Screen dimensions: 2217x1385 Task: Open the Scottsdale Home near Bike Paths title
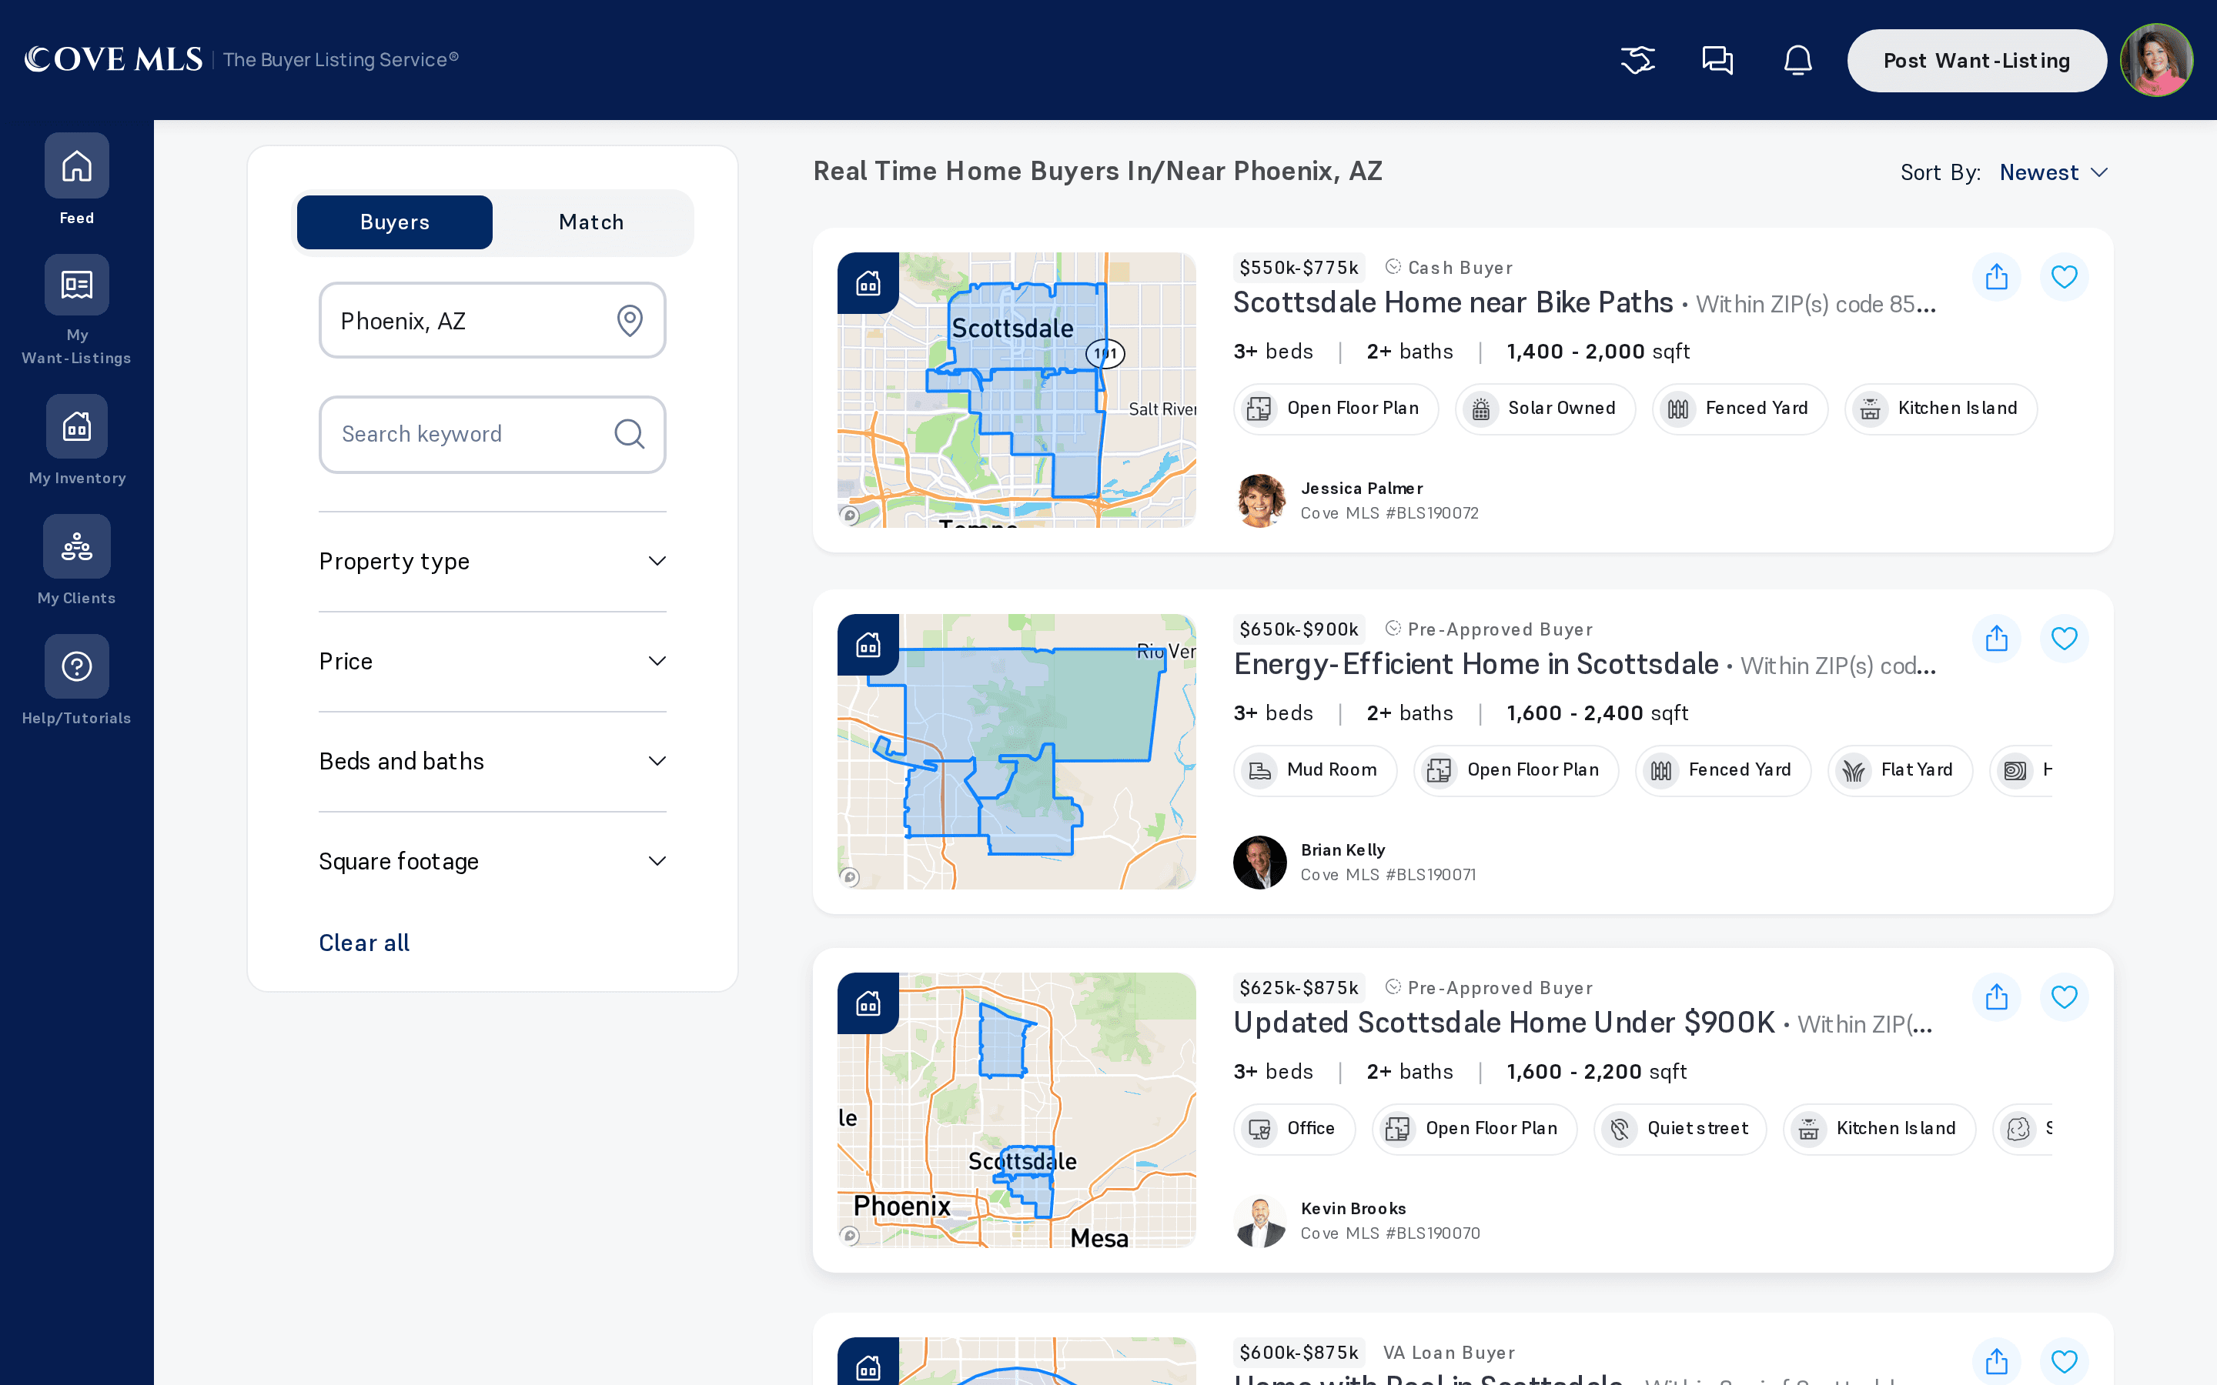click(1453, 302)
